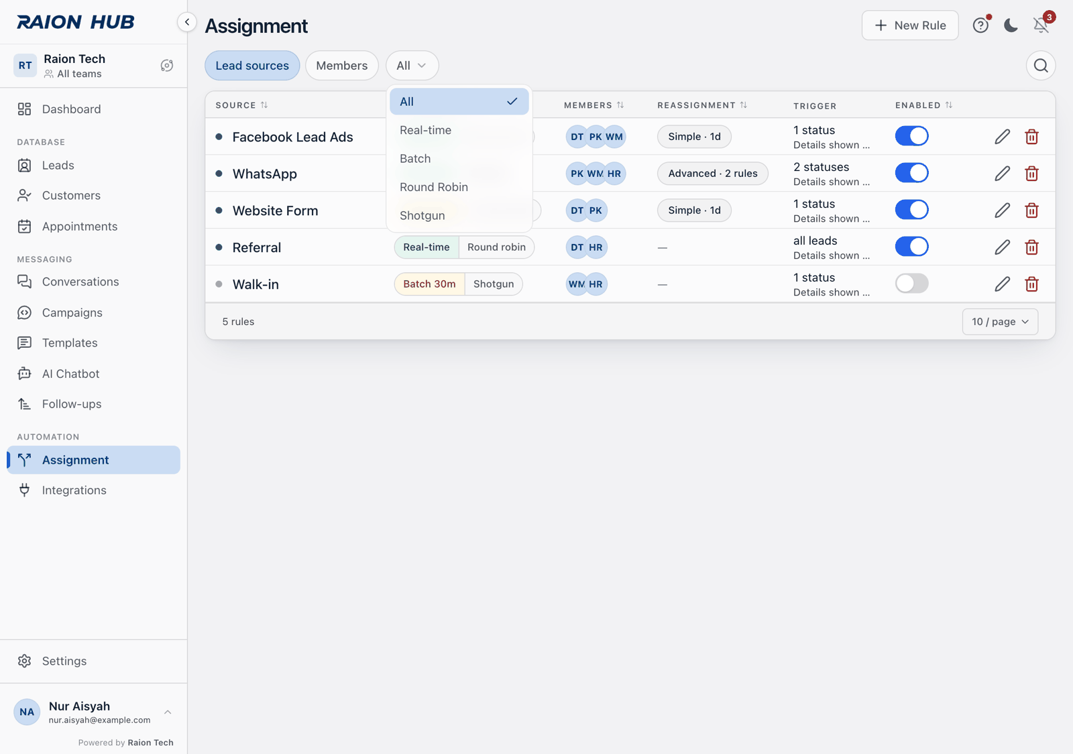Switch to the Members tab
Image resolution: width=1073 pixels, height=754 pixels.
click(341, 66)
